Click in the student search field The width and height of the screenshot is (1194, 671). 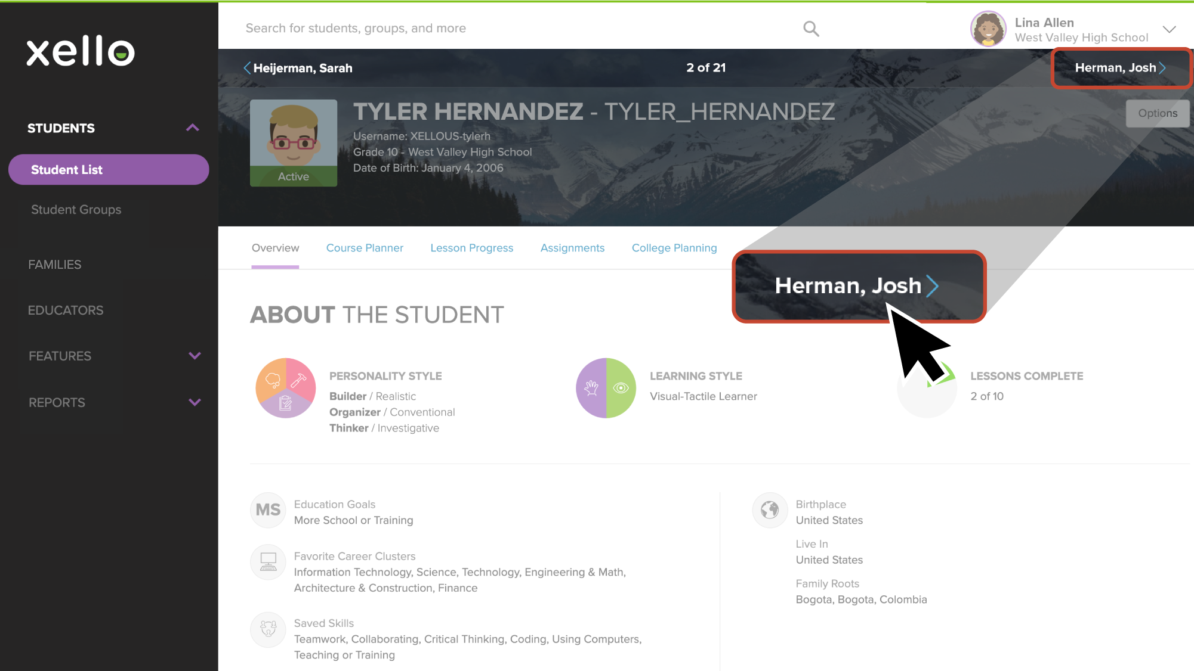tap(519, 29)
